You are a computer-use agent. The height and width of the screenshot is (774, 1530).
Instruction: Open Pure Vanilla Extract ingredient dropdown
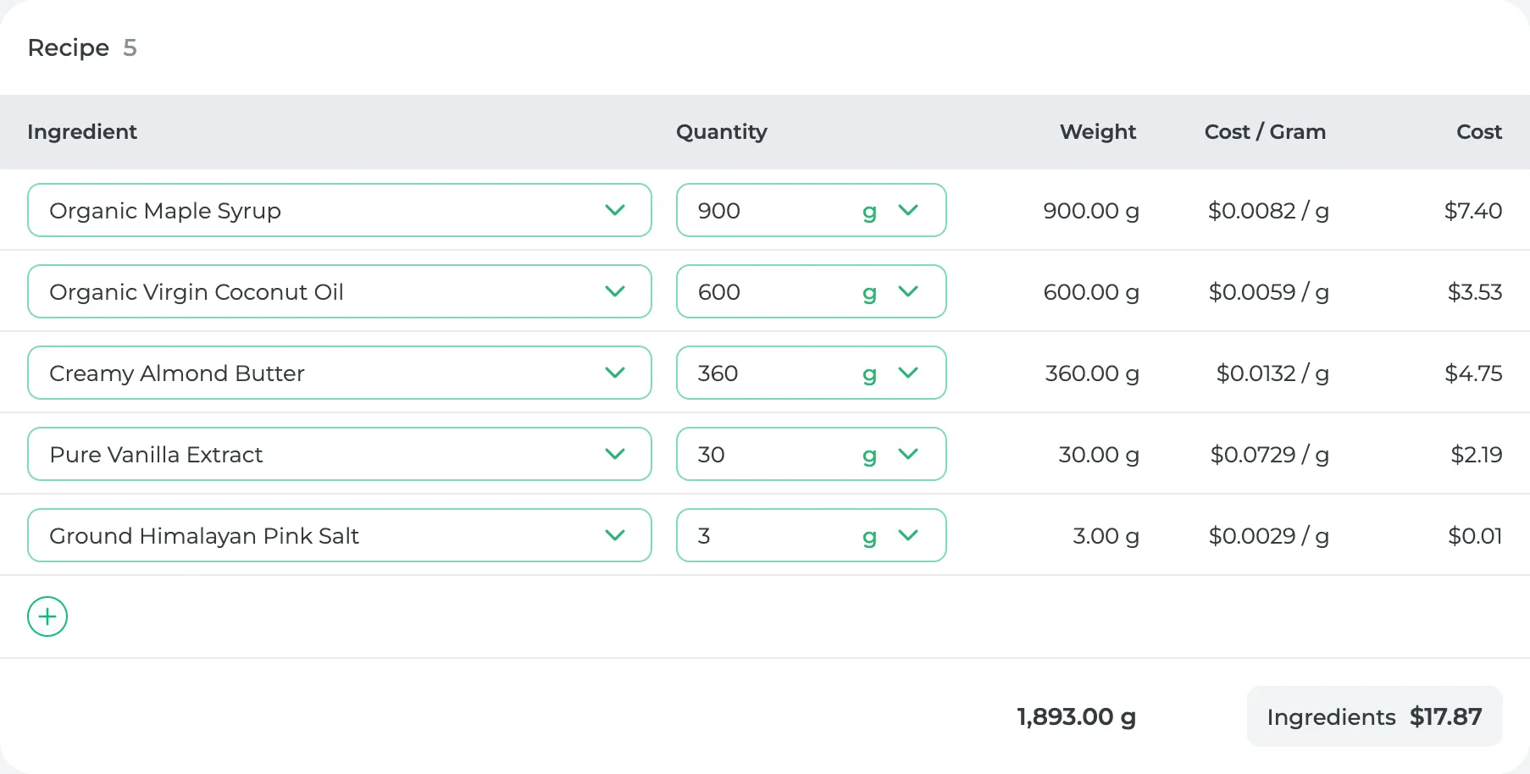(x=340, y=454)
